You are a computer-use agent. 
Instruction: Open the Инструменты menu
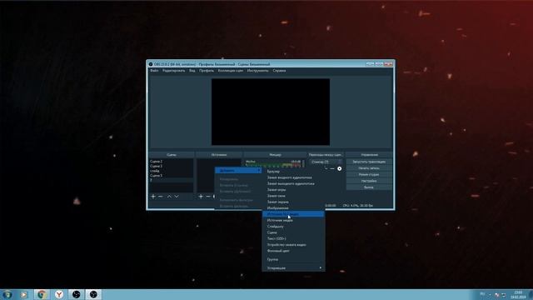tap(257, 71)
